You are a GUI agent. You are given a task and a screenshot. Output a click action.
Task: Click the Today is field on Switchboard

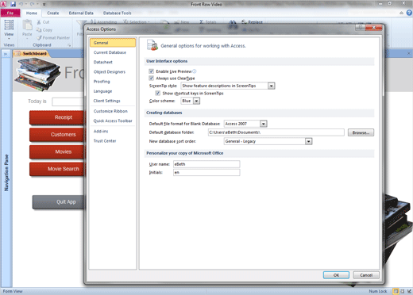click(68, 102)
